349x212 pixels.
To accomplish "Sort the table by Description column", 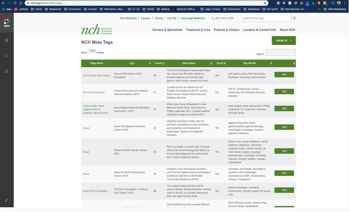I will point(189,63).
